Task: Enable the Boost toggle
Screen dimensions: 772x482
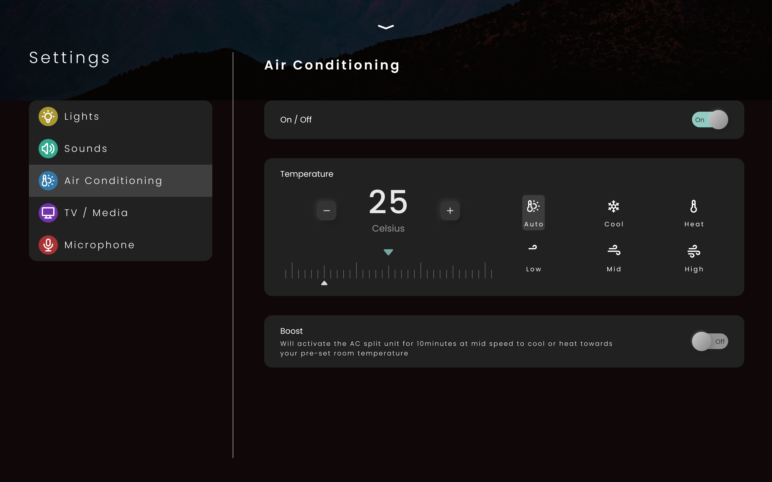Action: 710,341
